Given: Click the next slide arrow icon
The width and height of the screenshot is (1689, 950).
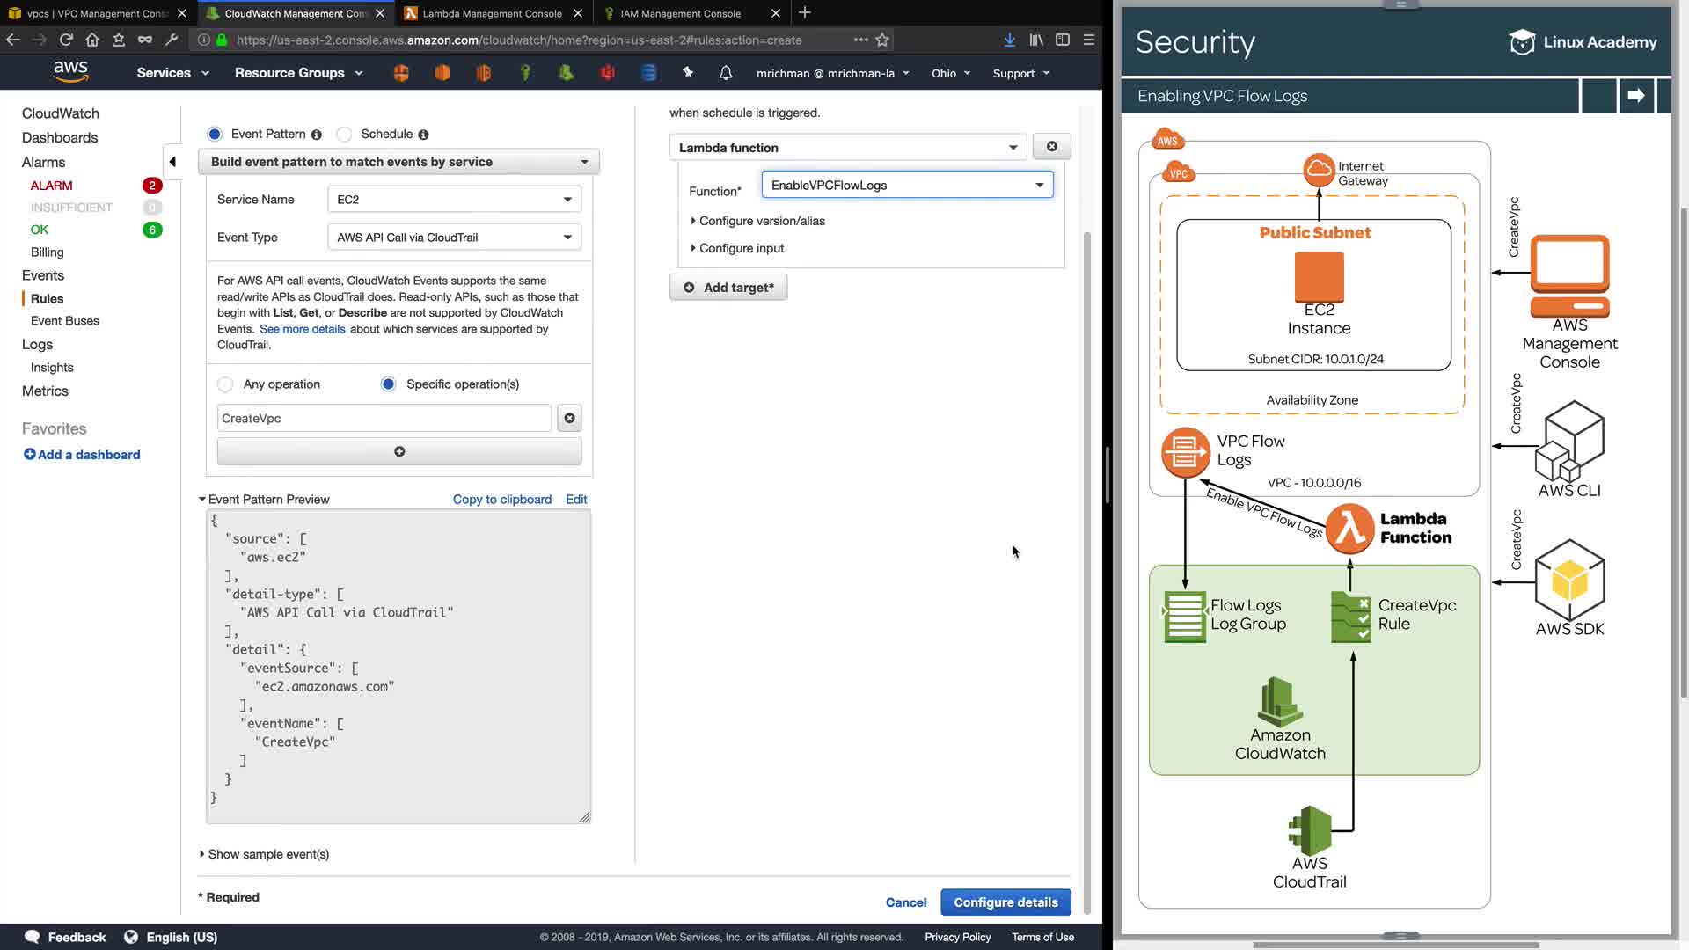Looking at the screenshot, I should click(x=1636, y=96).
